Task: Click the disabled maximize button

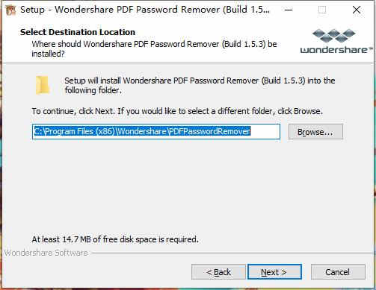Action: [322, 10]
